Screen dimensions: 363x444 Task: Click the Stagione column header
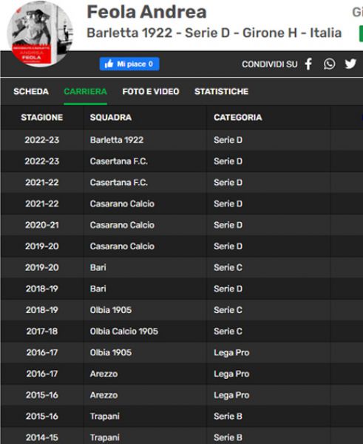coord(42,117)
